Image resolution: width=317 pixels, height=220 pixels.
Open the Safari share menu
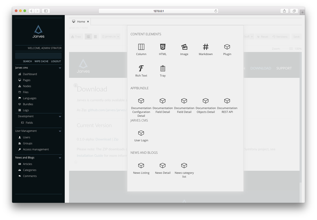(284, 11)
